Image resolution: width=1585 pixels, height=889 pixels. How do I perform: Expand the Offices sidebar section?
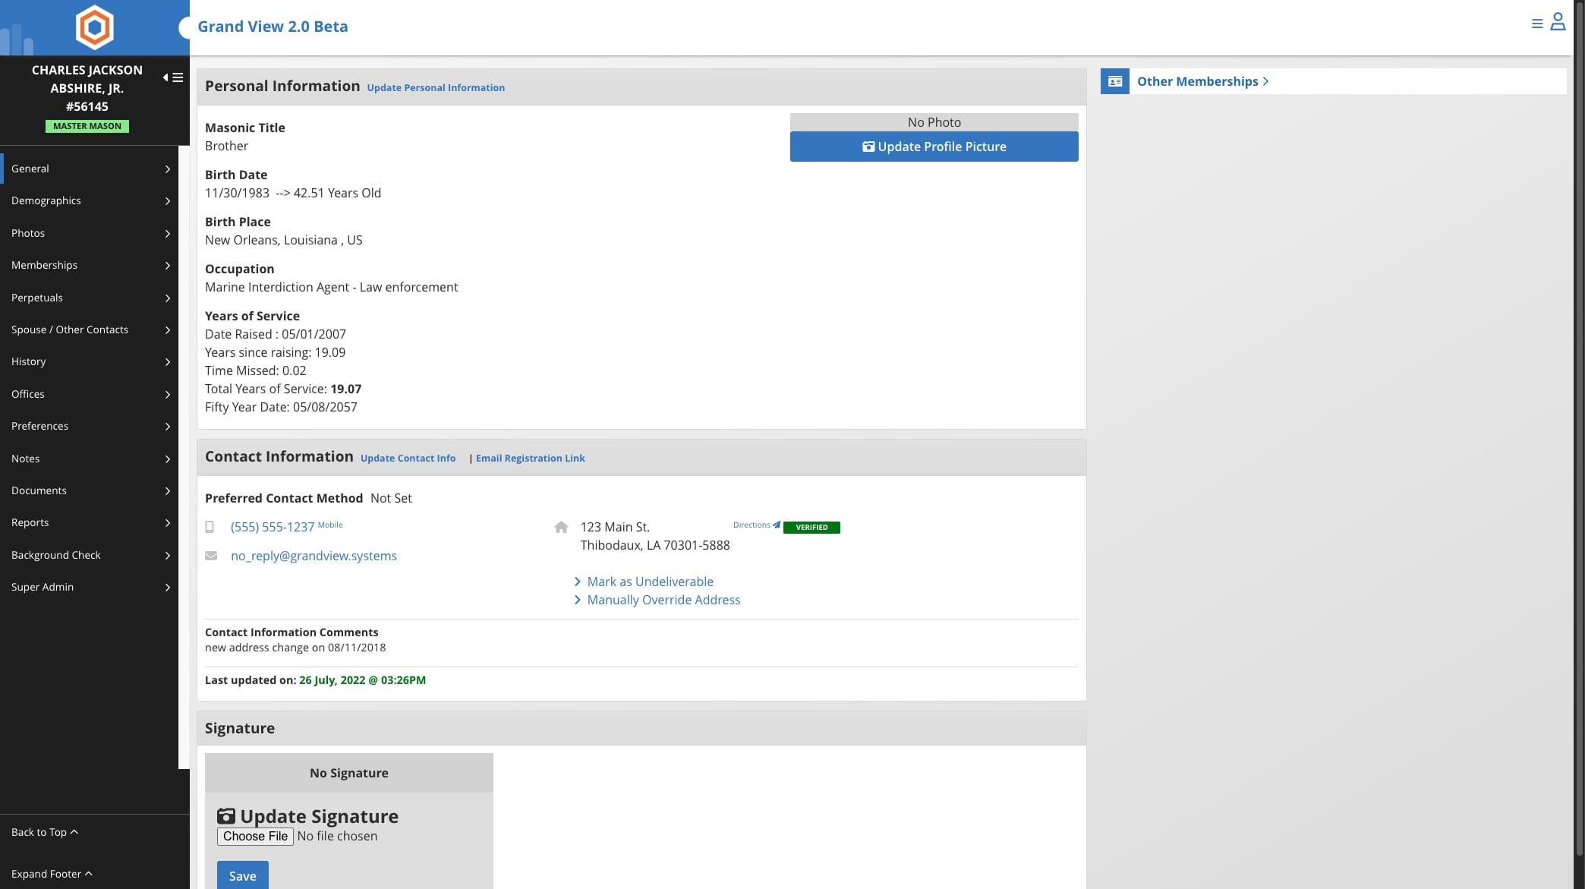90,394
